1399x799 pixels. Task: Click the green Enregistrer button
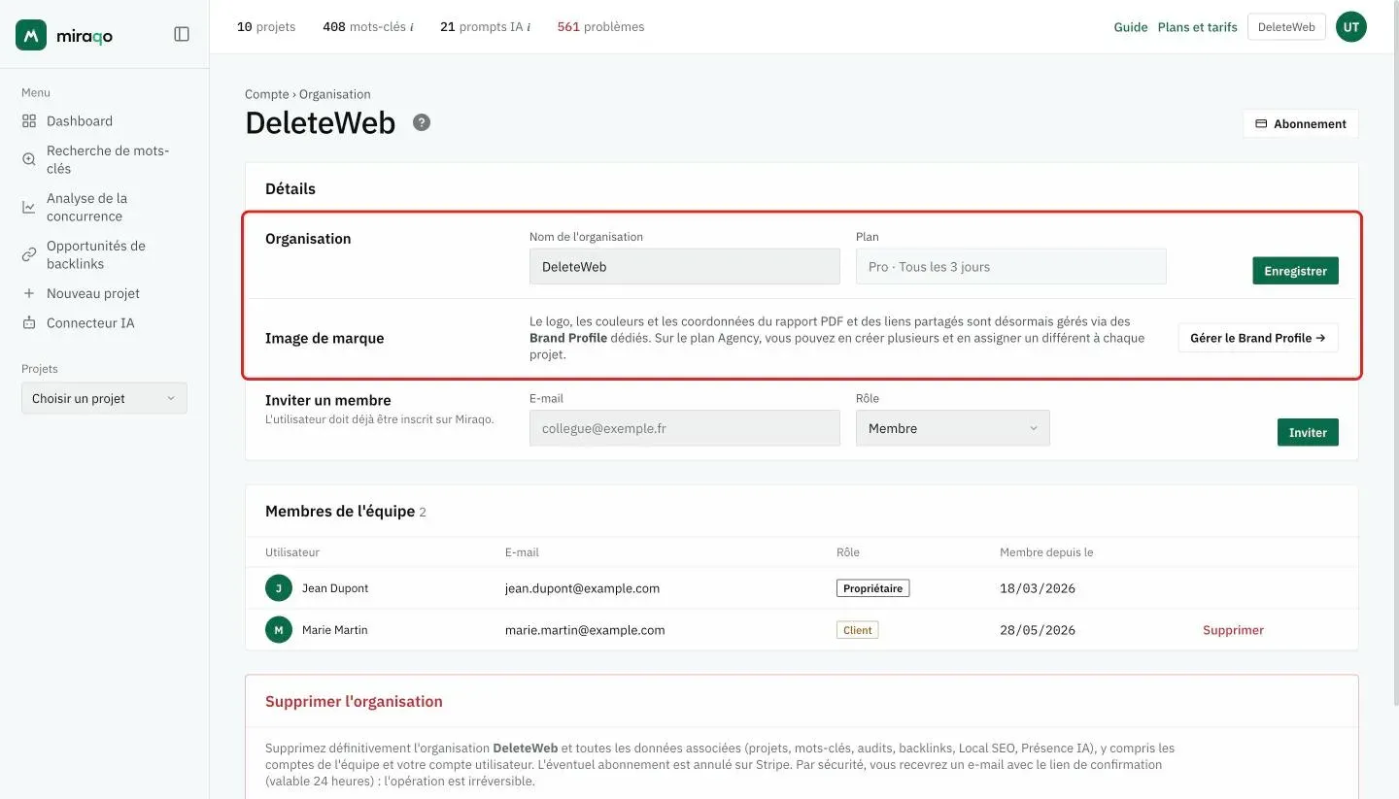coord(1295,271)
